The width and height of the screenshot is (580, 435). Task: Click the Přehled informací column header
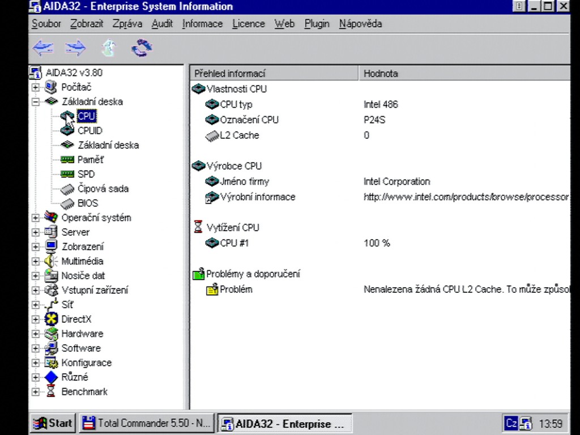click(x=274, y=73)
